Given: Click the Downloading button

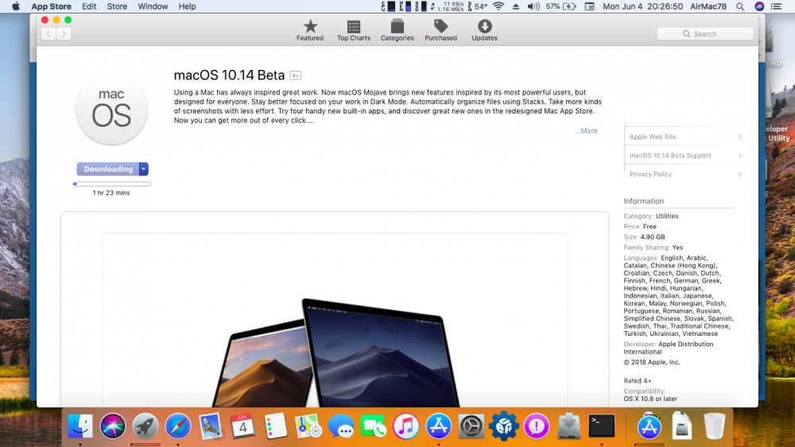Looking at the screenshot, I should [x=108, y=169].
